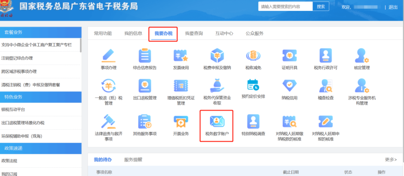
Task: Open the 核定管理 person-gear icon
Action: point(362,56)
